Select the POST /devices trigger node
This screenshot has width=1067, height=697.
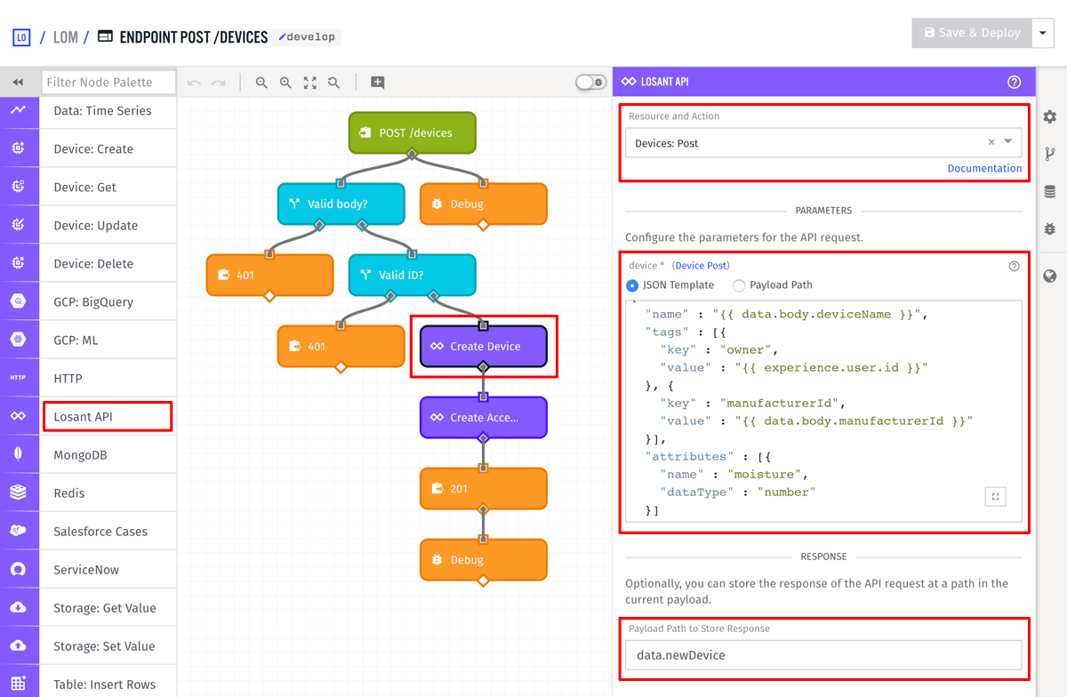[413, 132]
